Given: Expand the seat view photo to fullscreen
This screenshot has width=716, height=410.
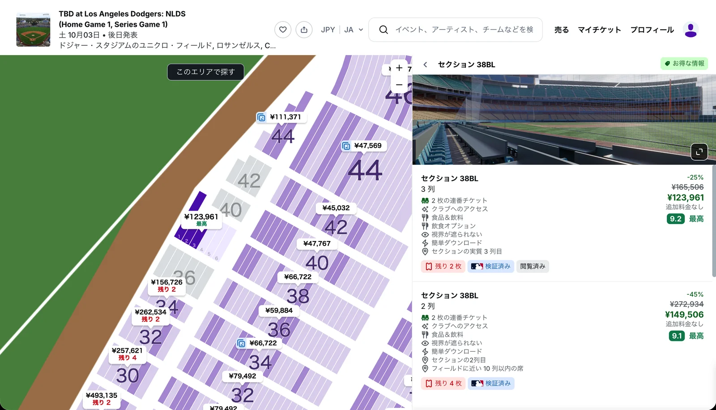Looking at the screenshot, I should (x=699, y=151).
